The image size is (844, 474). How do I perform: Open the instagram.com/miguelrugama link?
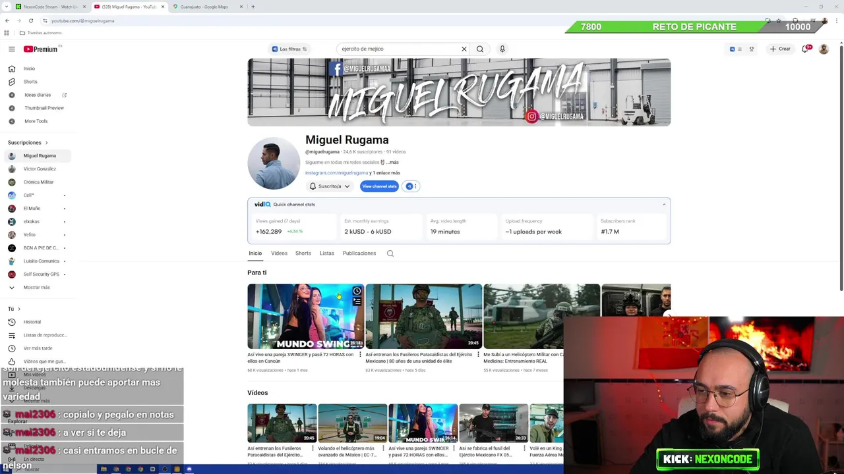[336, 173]
